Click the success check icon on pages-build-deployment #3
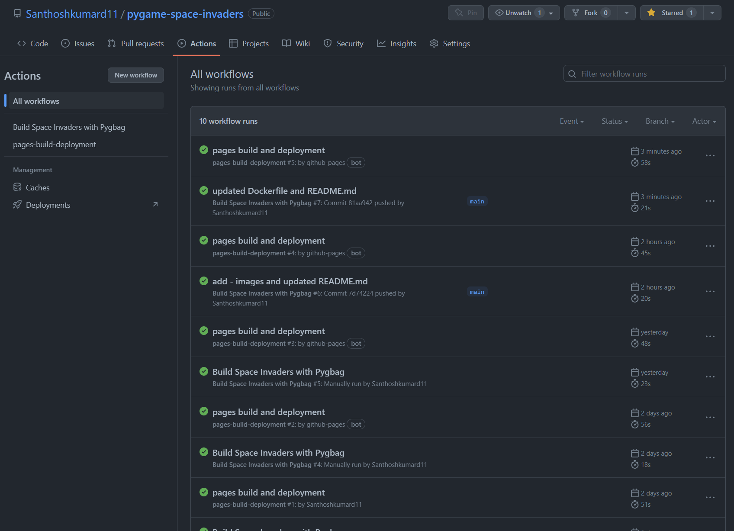 (x=204, y=331)
